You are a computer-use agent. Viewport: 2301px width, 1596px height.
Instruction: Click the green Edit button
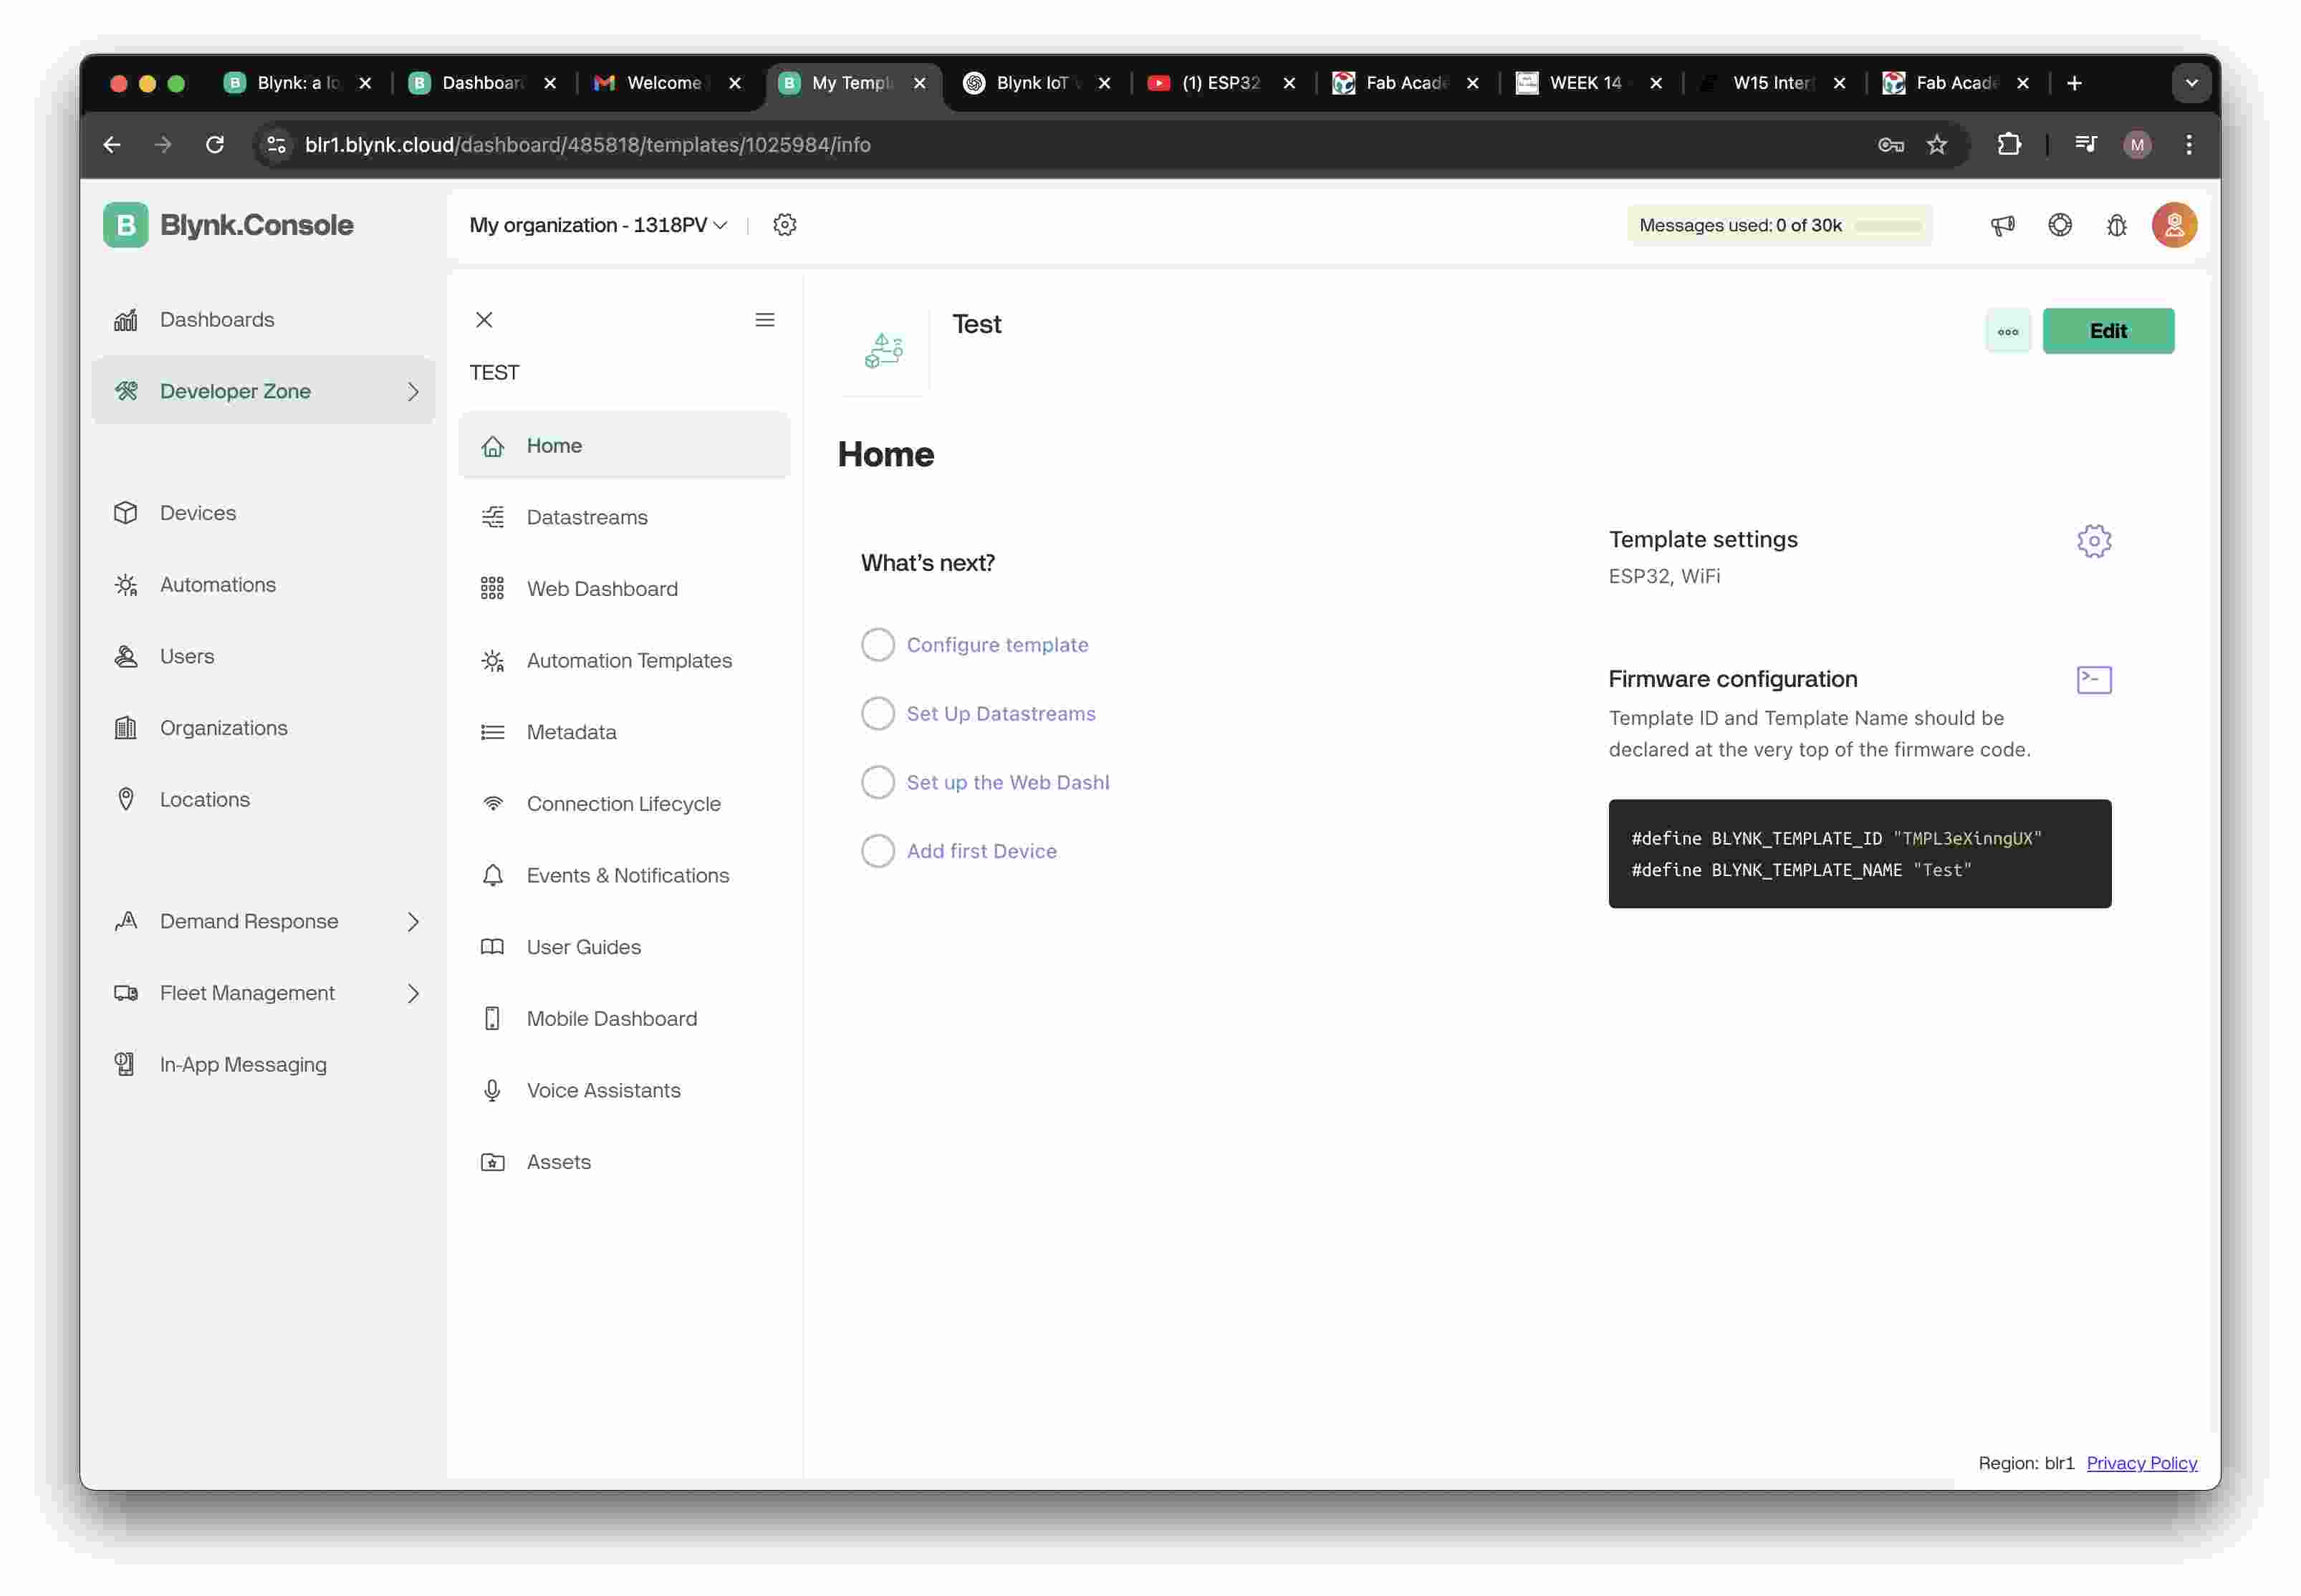click(x=2108, y=331)
